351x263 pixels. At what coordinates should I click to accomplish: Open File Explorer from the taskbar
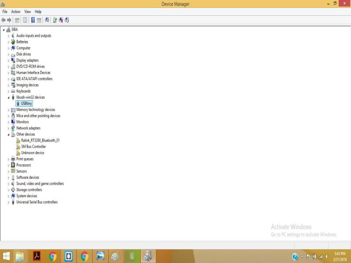click(20, 256)
